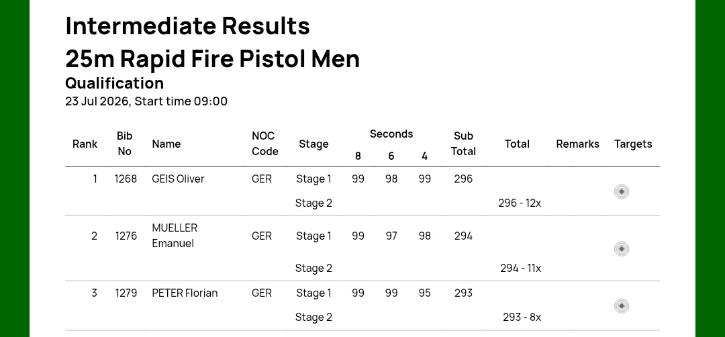Open target icon for PETER Florian
725x337 pixels.
point(622,305)
